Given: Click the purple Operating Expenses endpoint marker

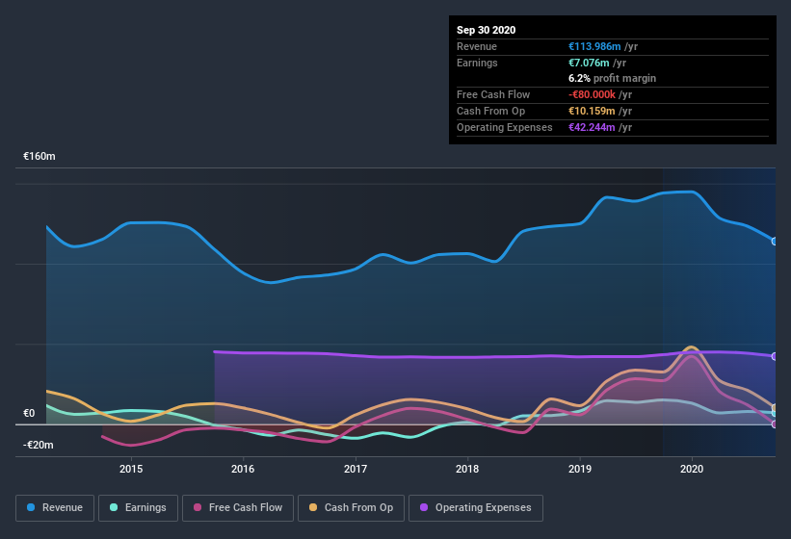Looking at the screenshot, I should click(775, 356).
